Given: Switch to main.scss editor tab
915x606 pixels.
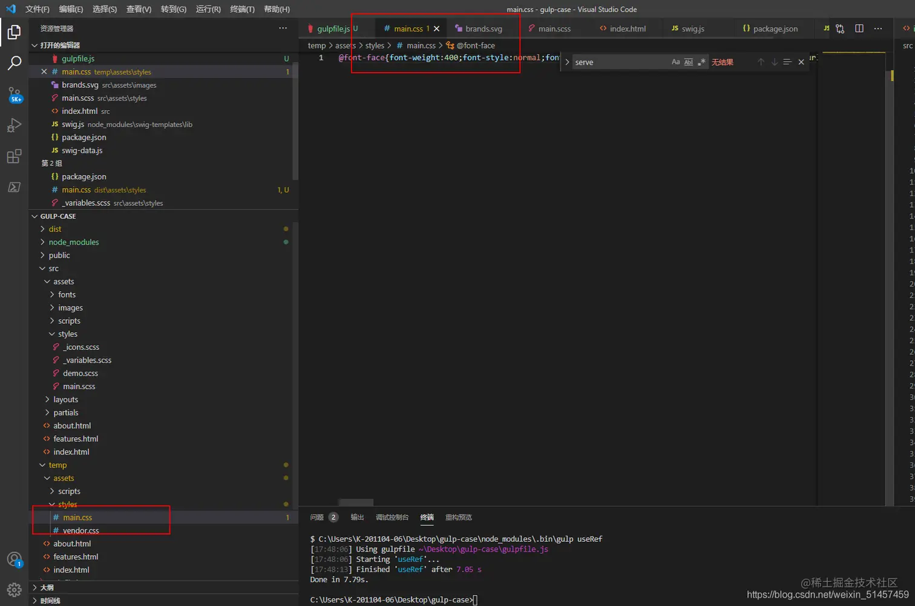Looking at the screenshot, I should click(x=554, y=28).
